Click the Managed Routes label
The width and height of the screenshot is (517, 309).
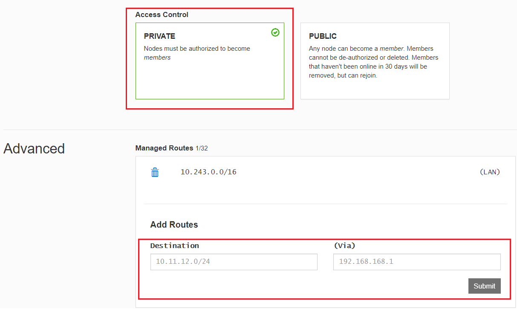164,148
